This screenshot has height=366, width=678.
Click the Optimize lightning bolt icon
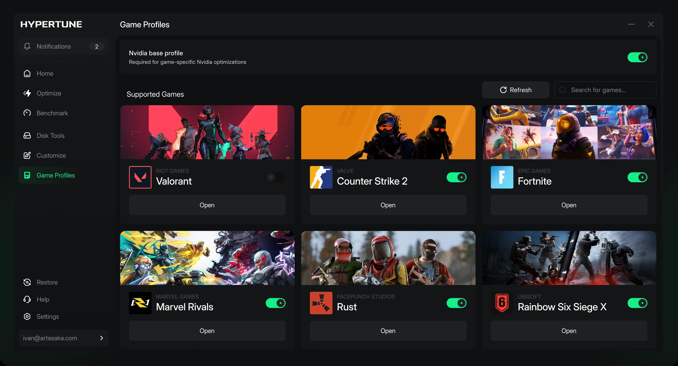tap(27, 93)
